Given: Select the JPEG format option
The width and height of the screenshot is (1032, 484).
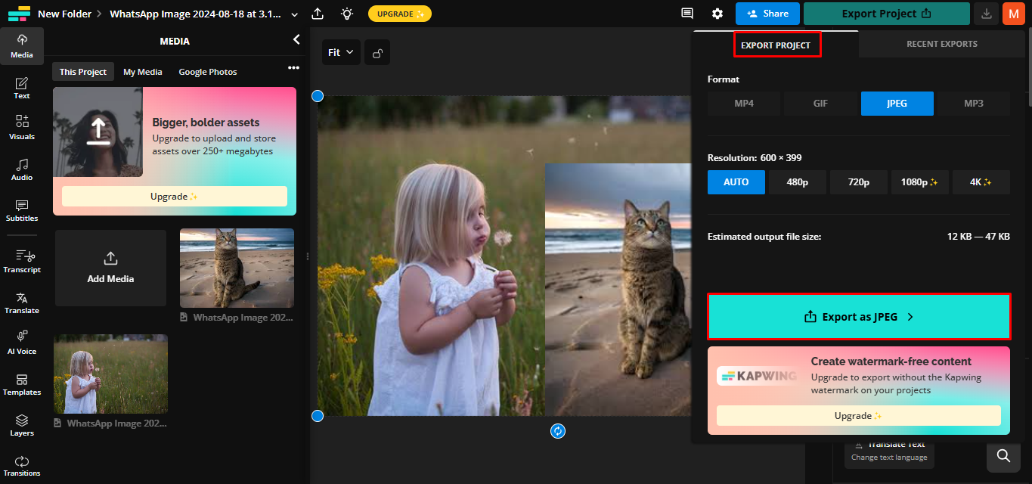Looking at the screenshot, I should coord(897,104).
